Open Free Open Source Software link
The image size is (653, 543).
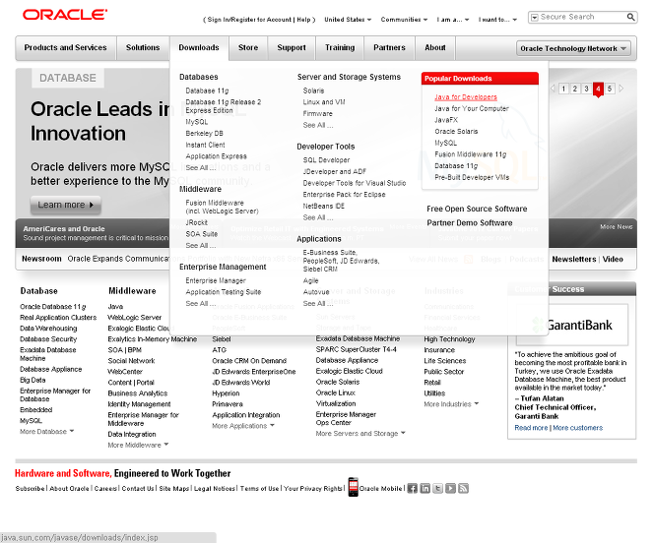(x=477, y=209)
